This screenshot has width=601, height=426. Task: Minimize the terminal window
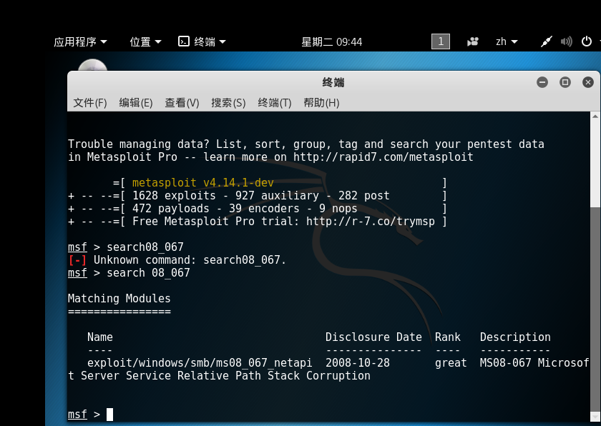coord(542,82)
